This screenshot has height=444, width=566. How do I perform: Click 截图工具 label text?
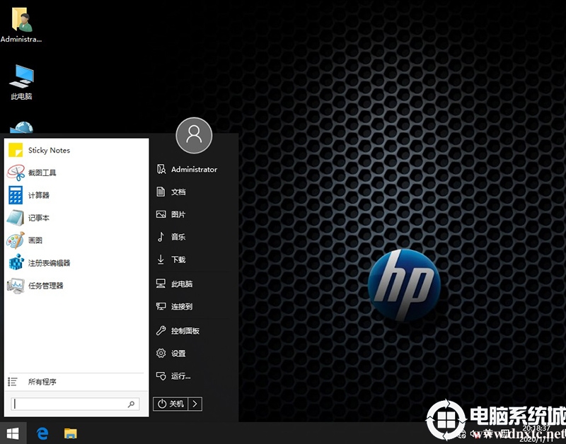click(42, 173)
